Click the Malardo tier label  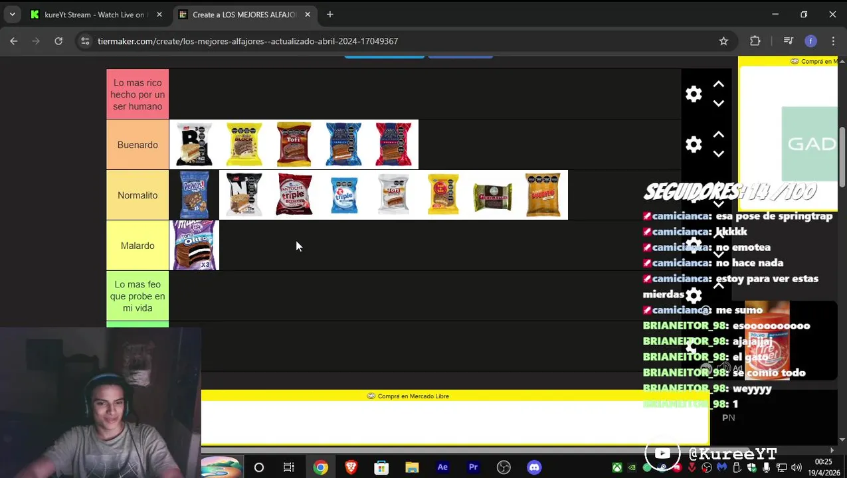(138, 246)
